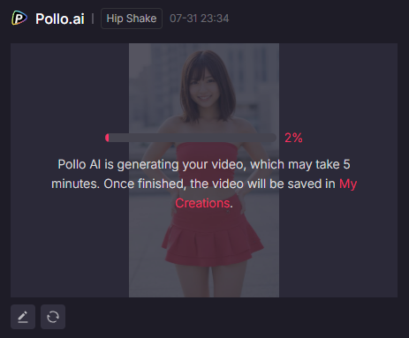Screen dimensions: 409x338
Task: Click the bottom of preview below the message
Action: [x=204, y=254]
